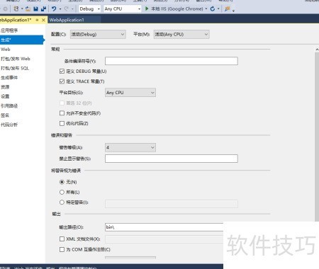This screenshot has height=269, width=319.
Task: Open the Package/Publish SQL settings page
Action: click(15, 68)
